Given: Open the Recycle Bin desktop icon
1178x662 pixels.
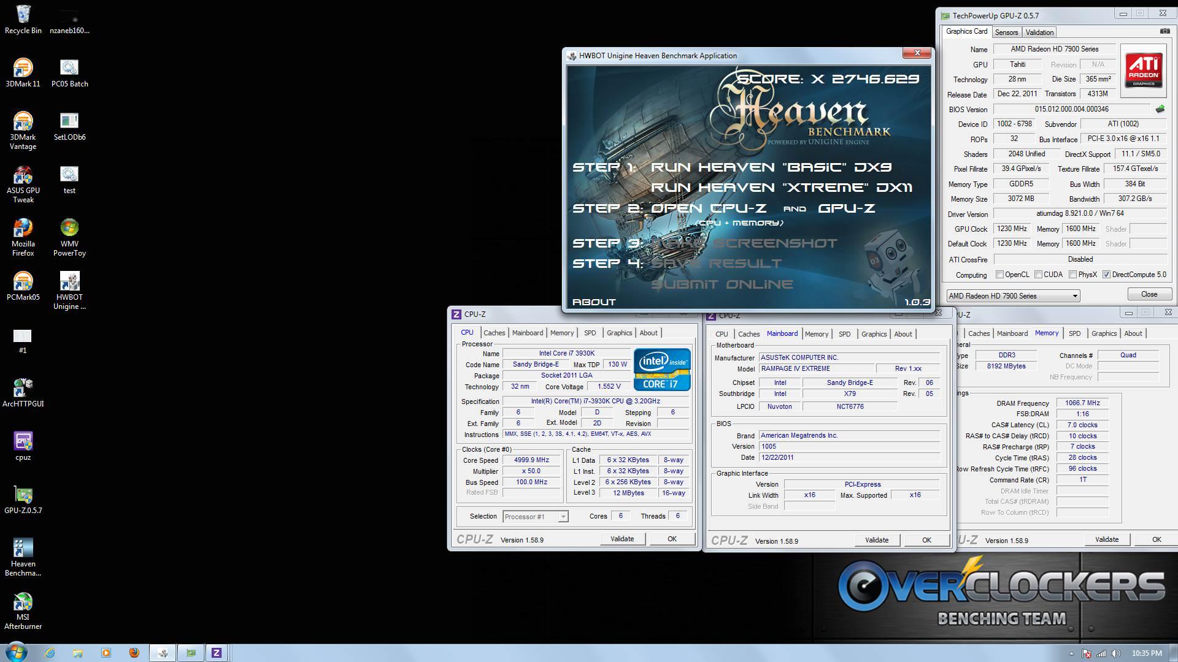Looking at the screenshot, I should [23, 20].
